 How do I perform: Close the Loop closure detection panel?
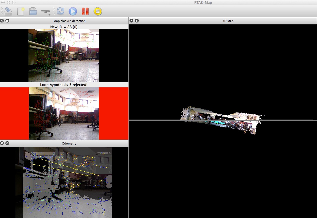coord(2,21)
